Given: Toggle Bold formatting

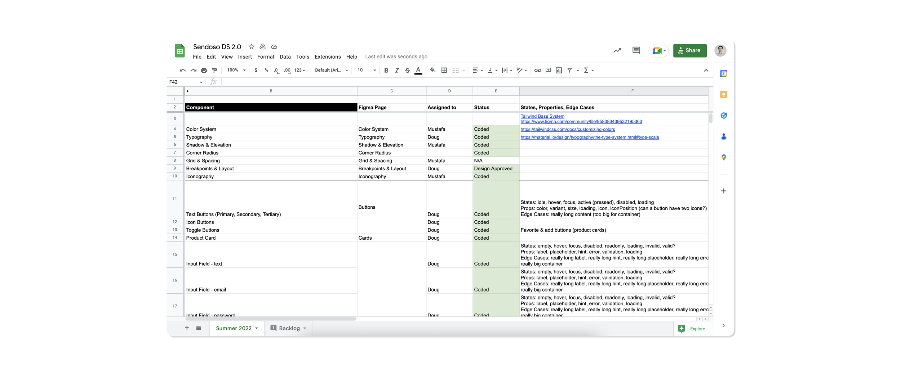Looking at the screenshot, I should (x=386, y=70).
